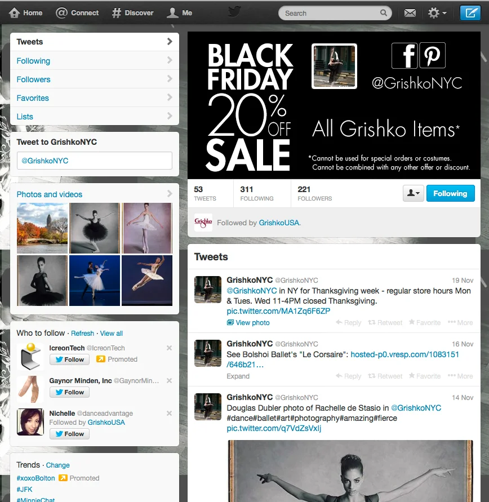Image resolution: width=489 pixels, height=502 pixels.
Task: View all Who to follow suggestions
Action: [112, 334]
